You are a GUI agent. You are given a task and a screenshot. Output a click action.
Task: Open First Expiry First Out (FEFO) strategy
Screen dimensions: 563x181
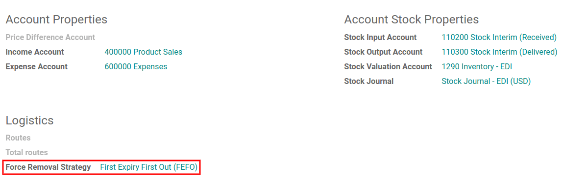pyautogui.click(x=149, y=167)
